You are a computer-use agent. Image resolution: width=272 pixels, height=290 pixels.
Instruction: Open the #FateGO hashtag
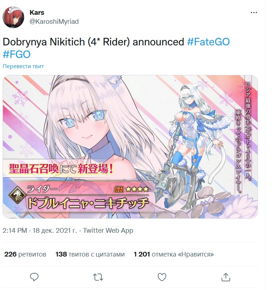208,42
